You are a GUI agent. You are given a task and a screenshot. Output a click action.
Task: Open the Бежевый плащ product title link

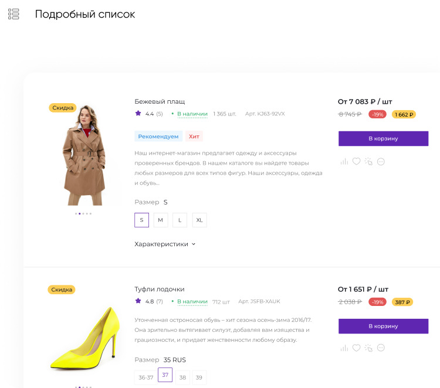coord(160,101)
